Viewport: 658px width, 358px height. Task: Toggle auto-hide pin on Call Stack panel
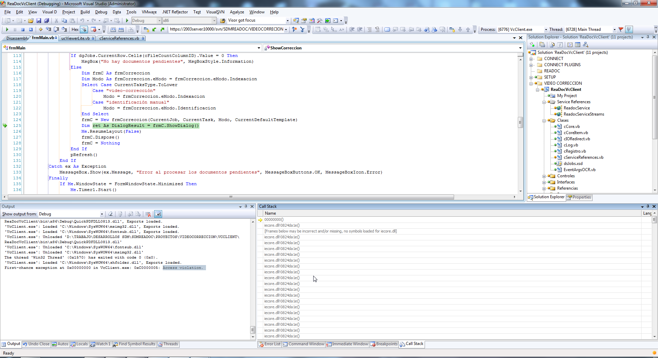(x=648, y=206)
